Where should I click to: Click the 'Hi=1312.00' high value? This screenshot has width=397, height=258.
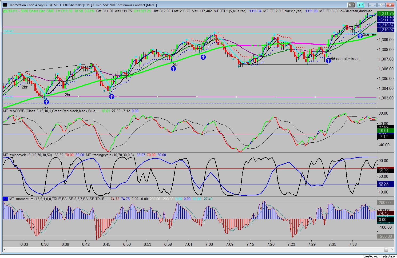point(161,11)
